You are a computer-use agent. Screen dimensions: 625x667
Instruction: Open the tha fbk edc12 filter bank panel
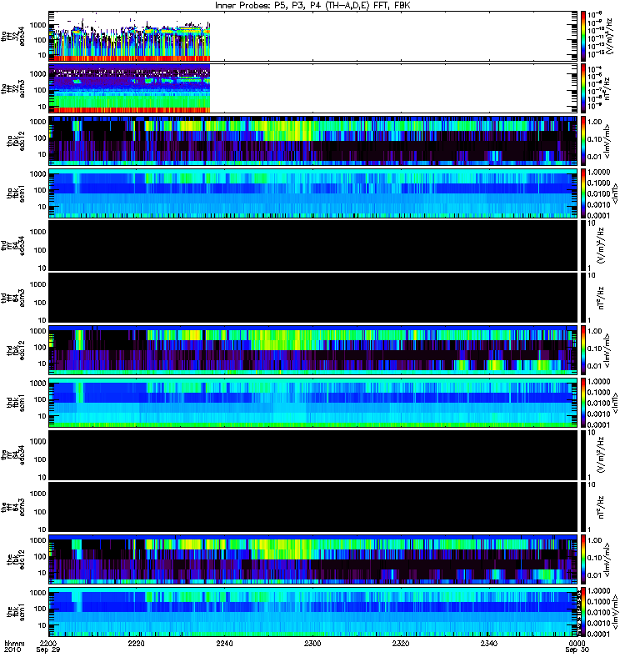pos(313,141)
